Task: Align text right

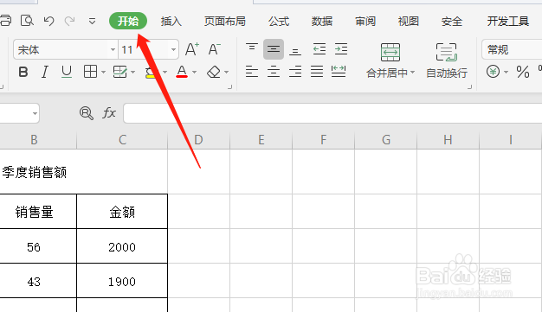Action: pos(295,72)
